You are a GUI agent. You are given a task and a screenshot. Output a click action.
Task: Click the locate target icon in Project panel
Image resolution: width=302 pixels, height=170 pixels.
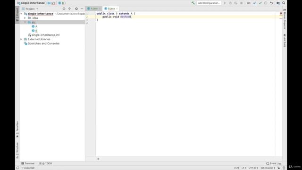pos(64,8)
